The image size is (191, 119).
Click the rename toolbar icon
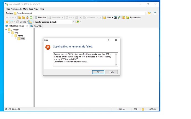[x=100, y=18]
